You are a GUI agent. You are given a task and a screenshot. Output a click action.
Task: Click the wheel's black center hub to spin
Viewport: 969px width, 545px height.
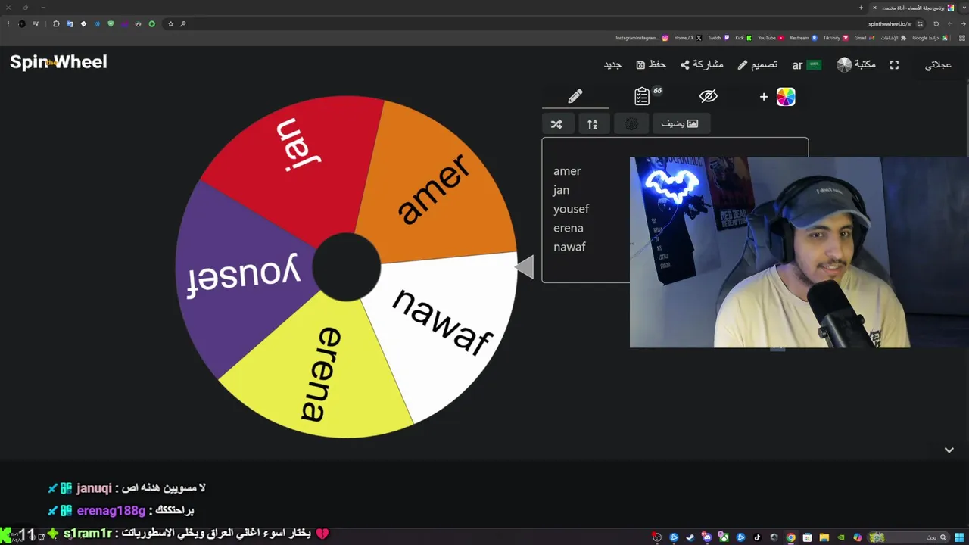(x=346, y=266)
